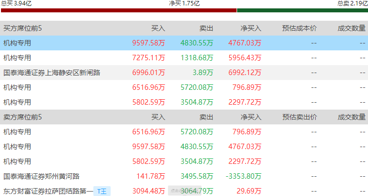The image size is (368, 196).
Task: Click 9597.58万 in the highlighted row
Action: coord(149,43)
